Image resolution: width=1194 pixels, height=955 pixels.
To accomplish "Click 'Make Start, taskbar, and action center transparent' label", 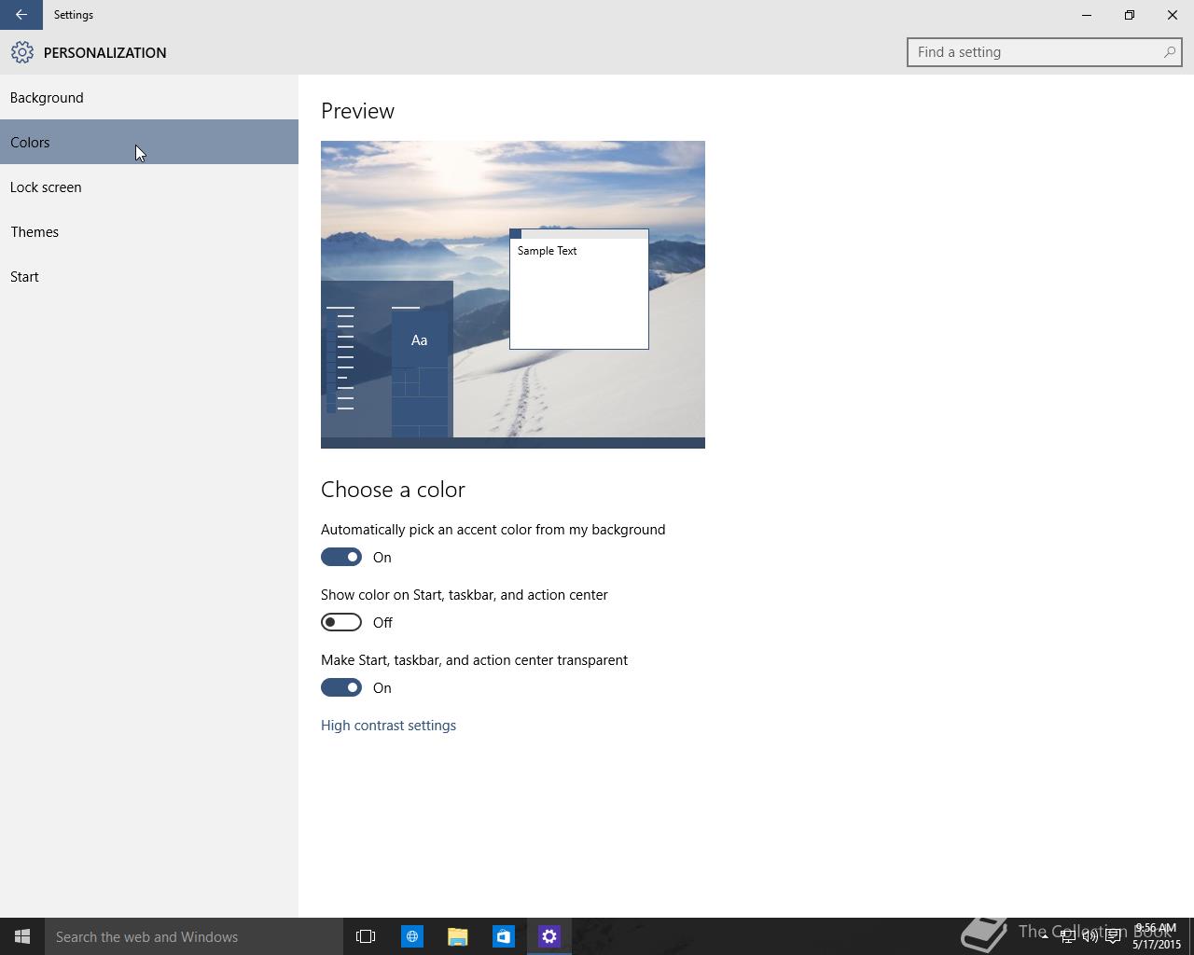I will [x=474, y=659].
